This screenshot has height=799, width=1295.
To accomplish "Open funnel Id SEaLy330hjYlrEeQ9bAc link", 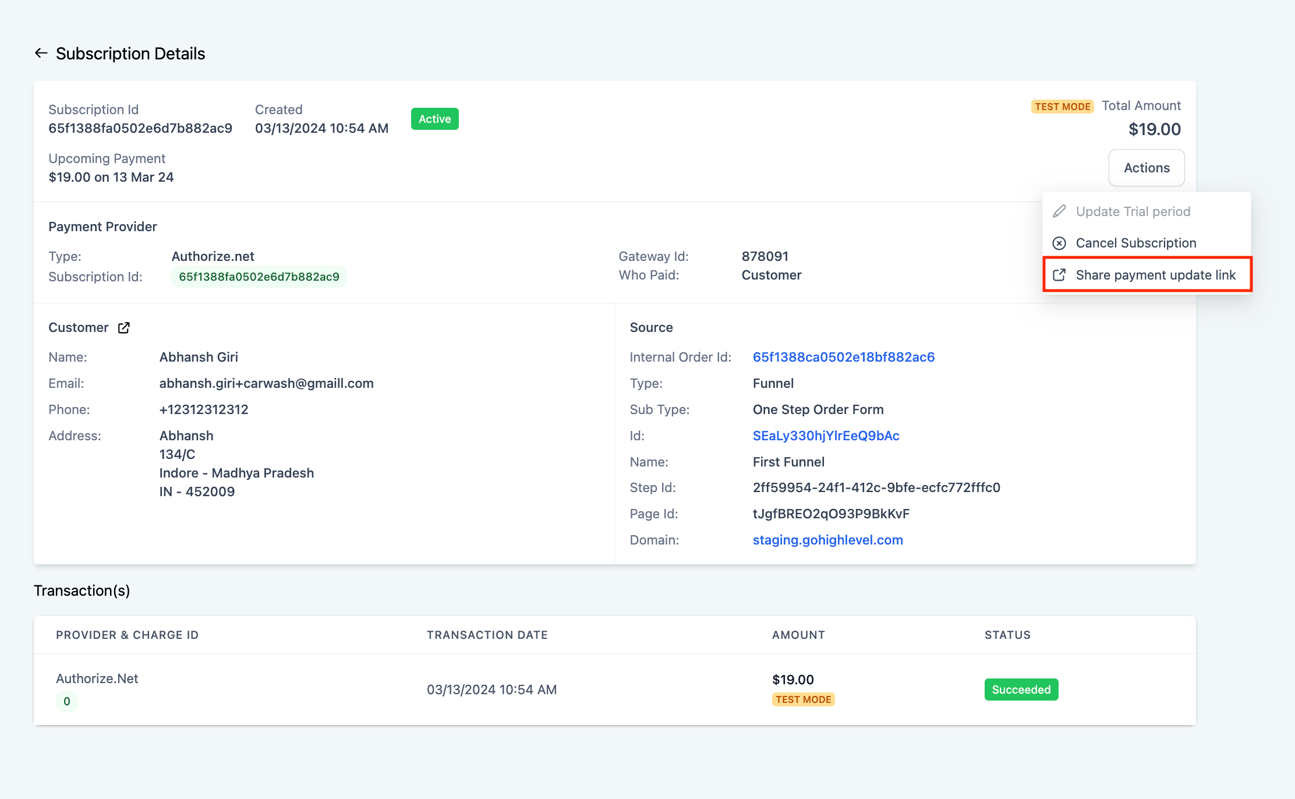I will click(x=826, y=436).
